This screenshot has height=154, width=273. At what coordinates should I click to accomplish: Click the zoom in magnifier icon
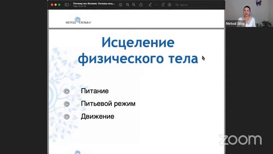pos(134,5)
